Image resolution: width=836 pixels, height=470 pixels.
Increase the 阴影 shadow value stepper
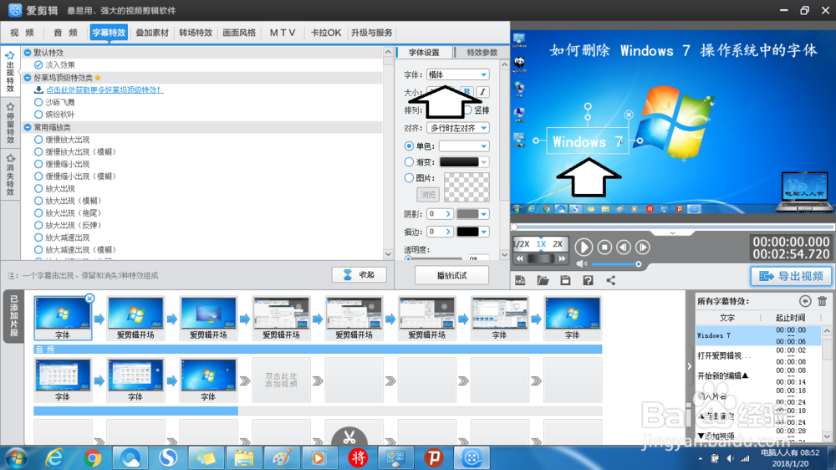[x=448, y=214]
